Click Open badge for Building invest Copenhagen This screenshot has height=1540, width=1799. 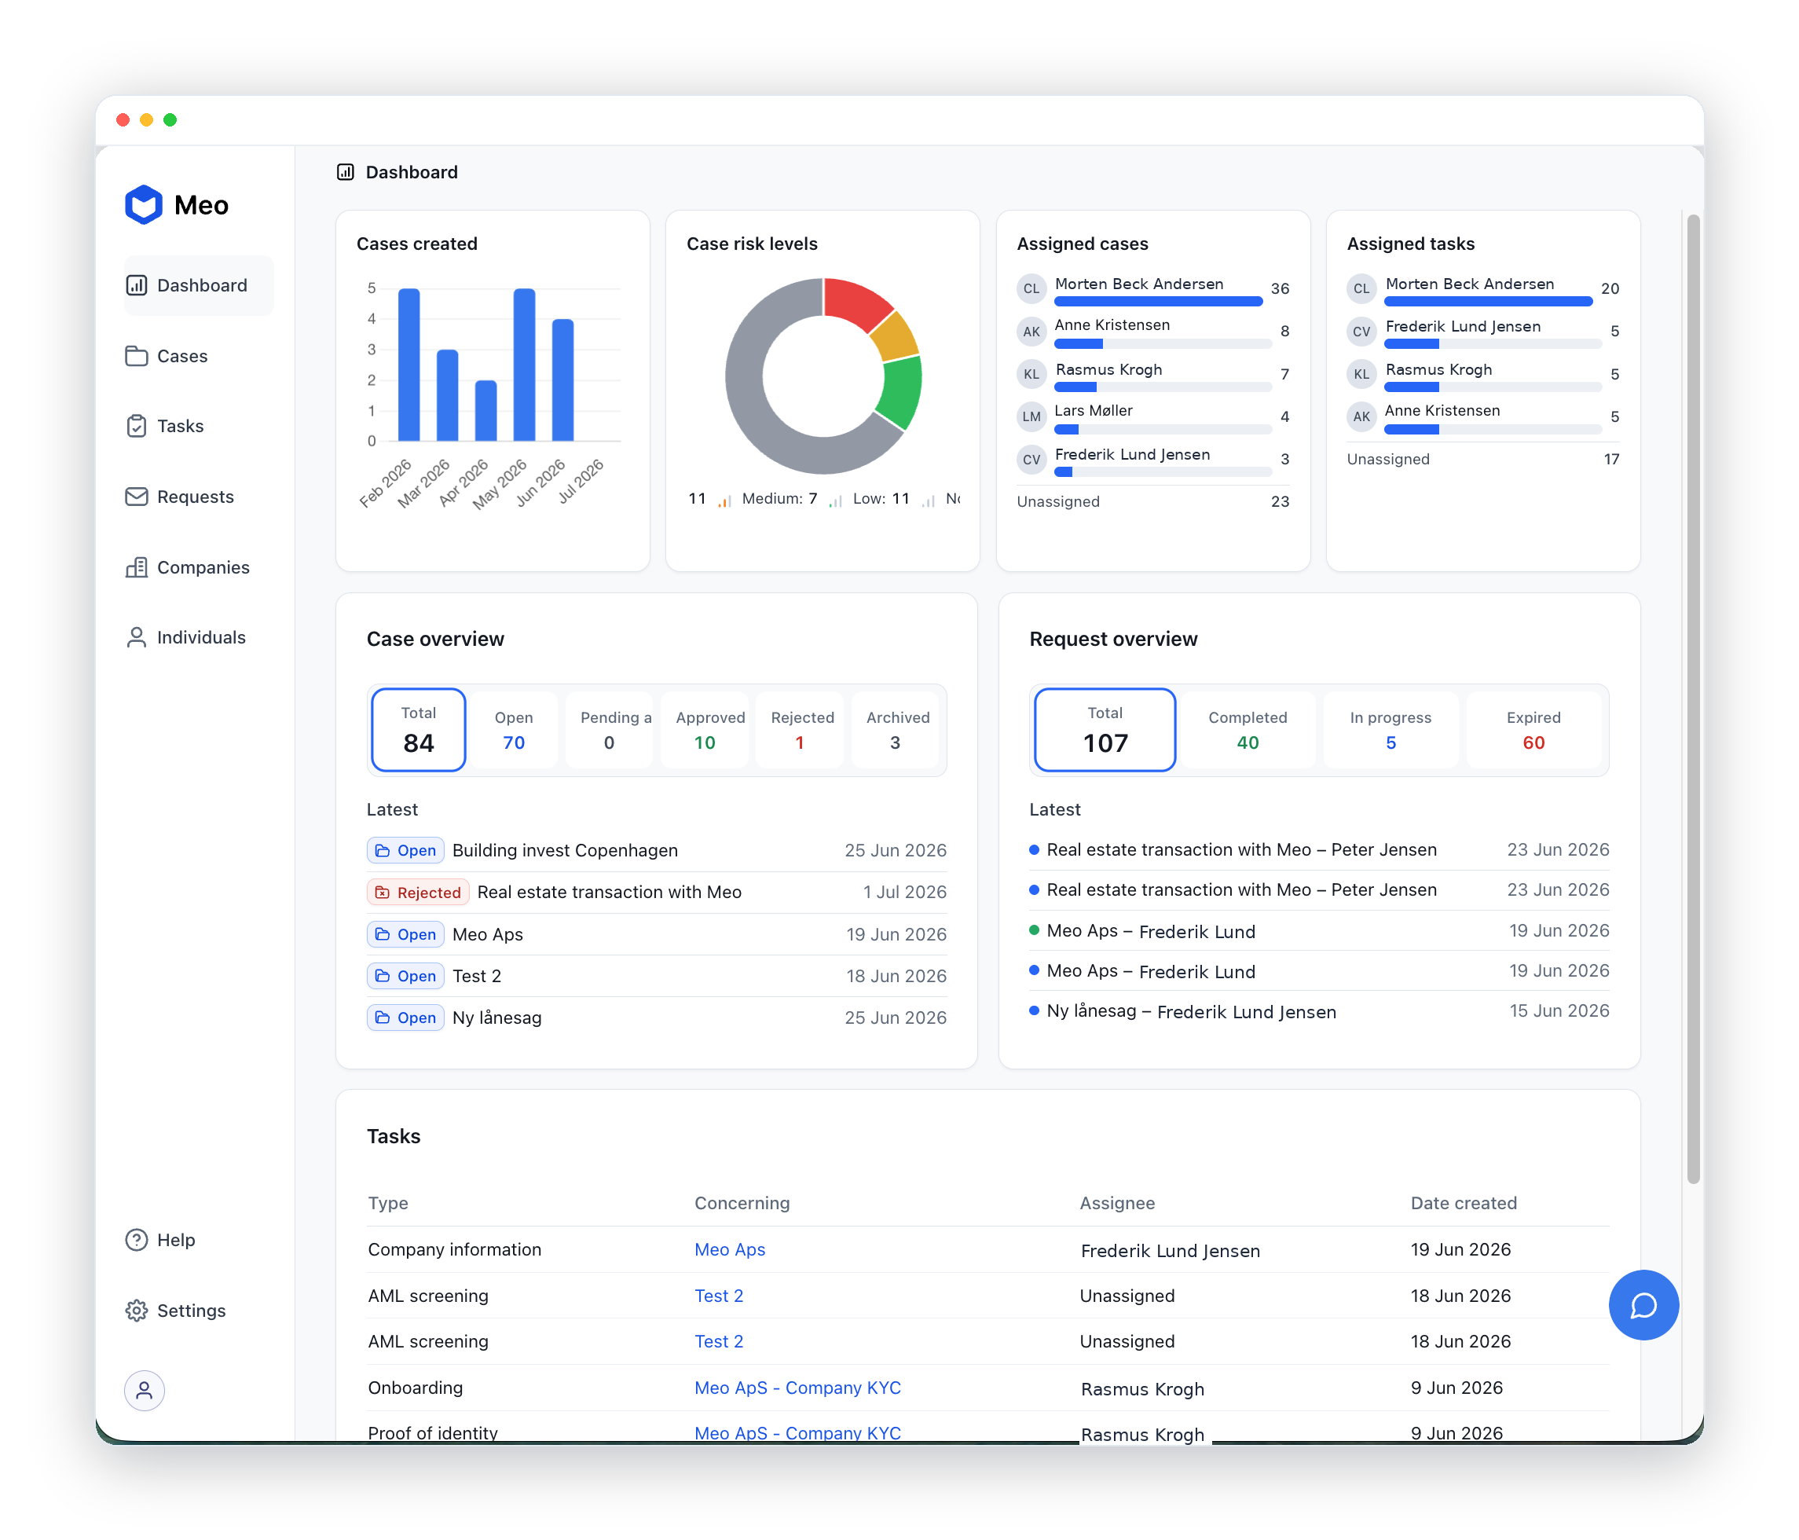coord(405,850)
